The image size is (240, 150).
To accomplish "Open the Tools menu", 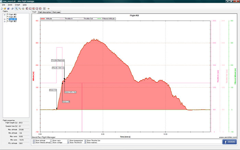I will click(10, 5).
